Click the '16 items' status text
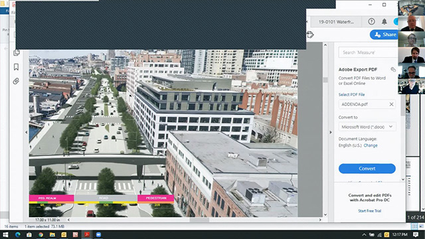 [x=11, y=226]
